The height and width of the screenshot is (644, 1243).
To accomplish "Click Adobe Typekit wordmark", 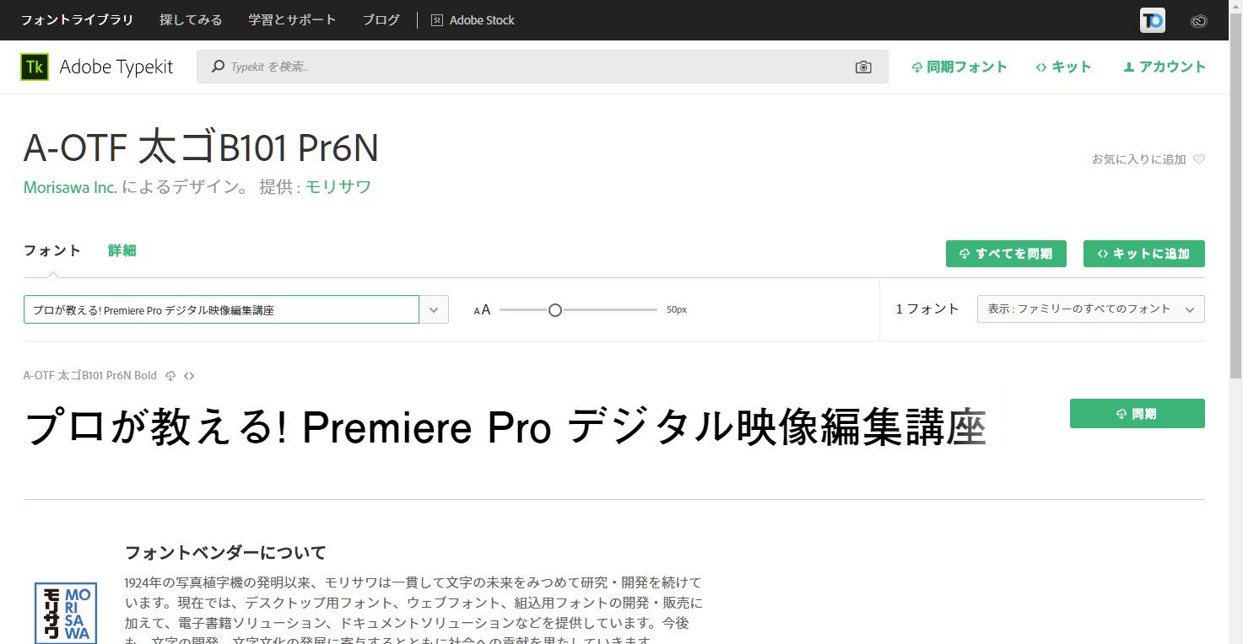I will pyautogui.click(x=116, y=67).
